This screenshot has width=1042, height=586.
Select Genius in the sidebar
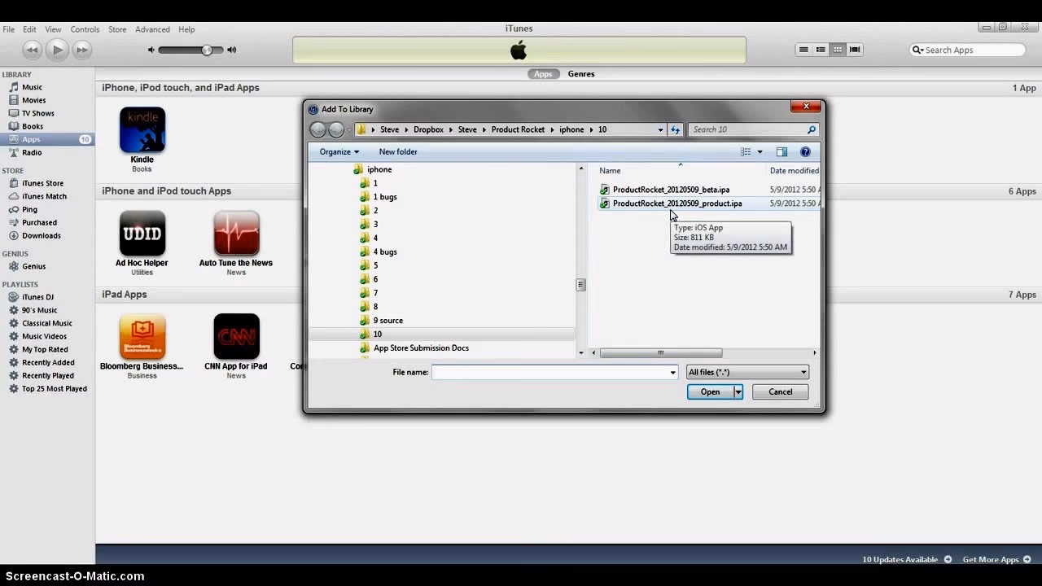click(x=33, y=266)
